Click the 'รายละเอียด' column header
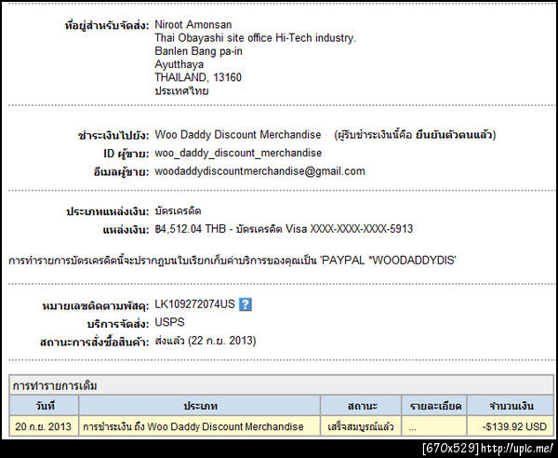Screen dimensions: 558x458 435,406
